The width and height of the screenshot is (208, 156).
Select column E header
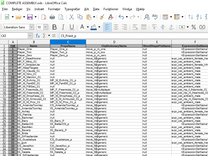coord(157,42)
